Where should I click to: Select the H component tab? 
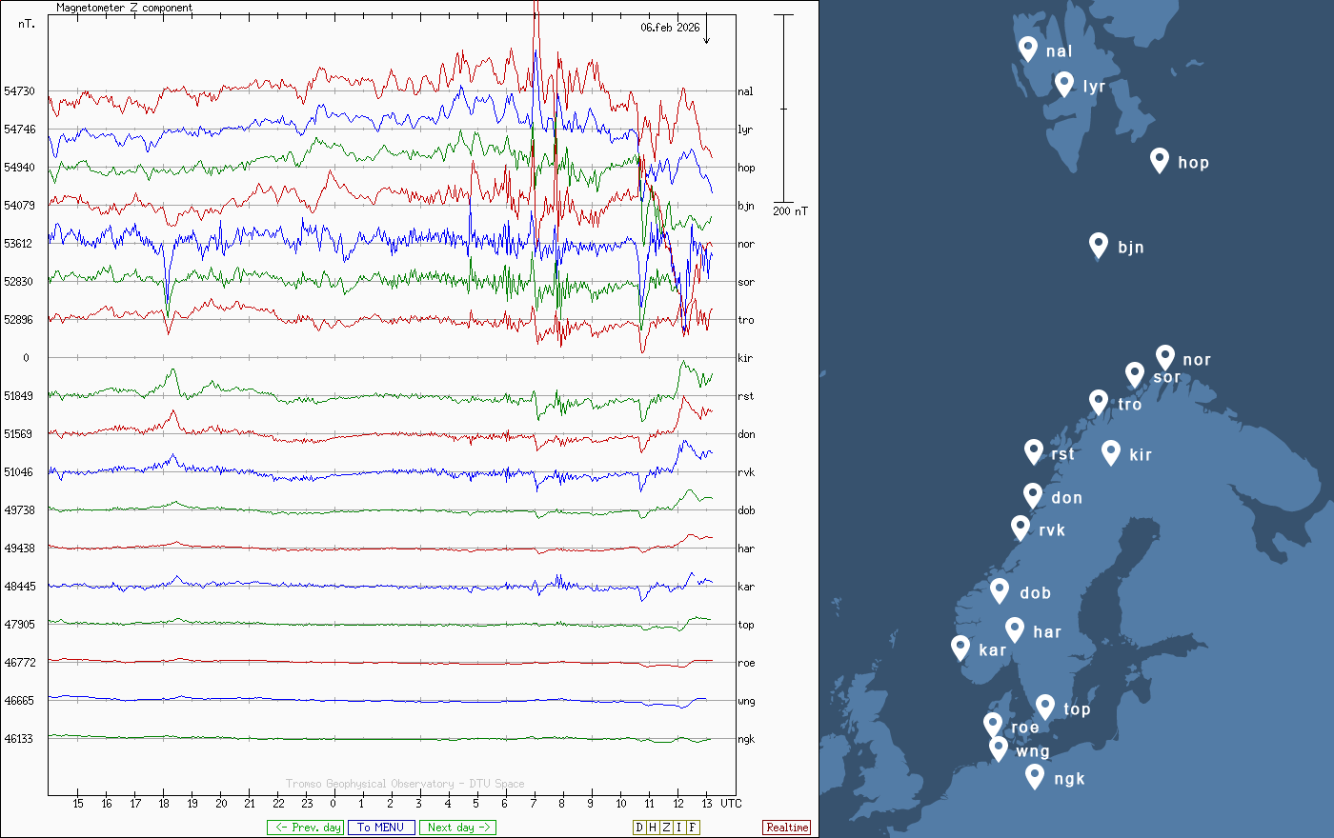coord(653,828)
